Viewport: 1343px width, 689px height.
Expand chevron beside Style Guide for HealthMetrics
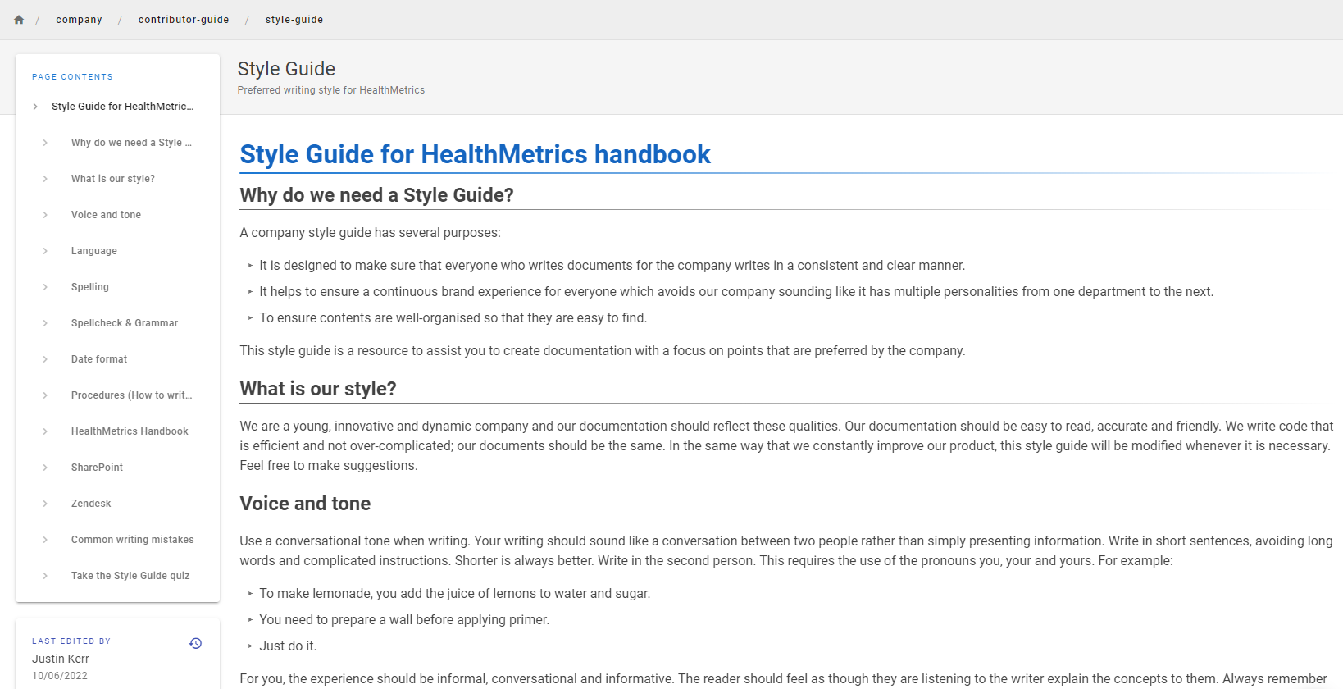[x=35, y=107]
